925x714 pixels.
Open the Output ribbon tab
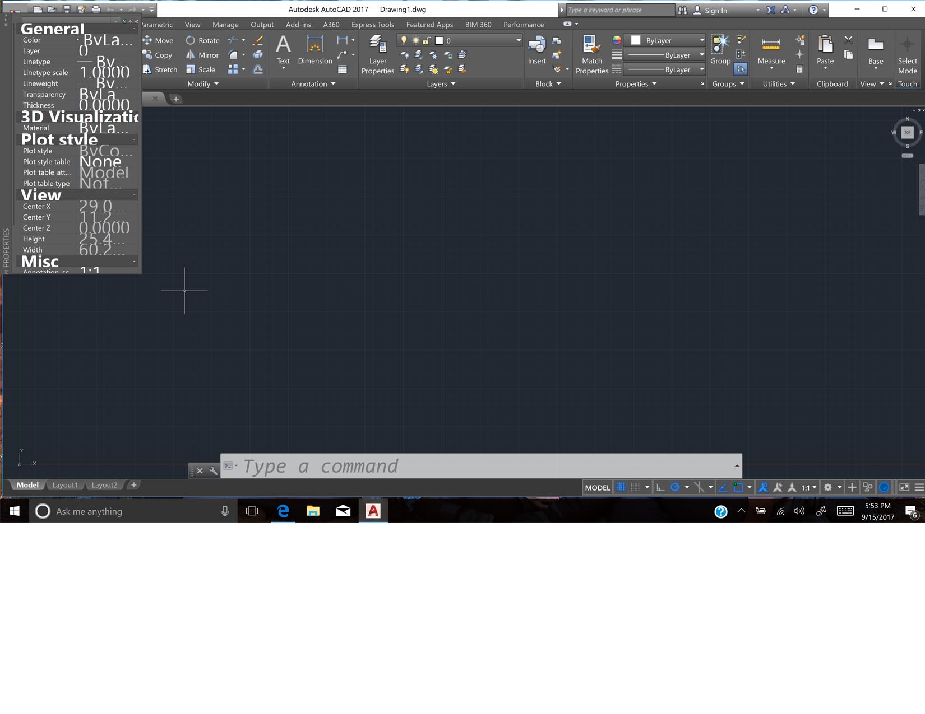(262, 25)
